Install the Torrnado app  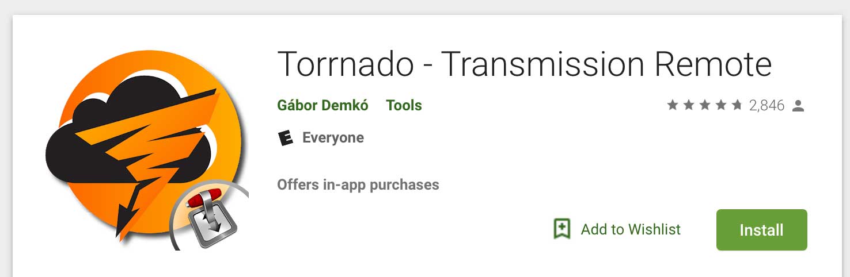[761, 230]
